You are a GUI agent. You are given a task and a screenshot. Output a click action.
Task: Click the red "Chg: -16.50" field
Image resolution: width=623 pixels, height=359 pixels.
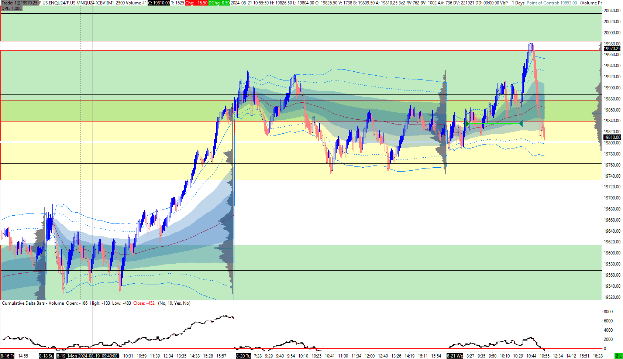pos(196,3)
